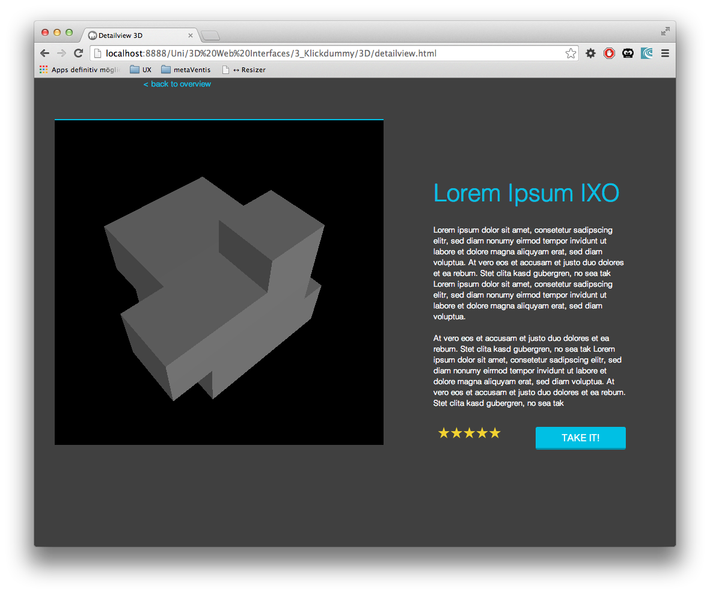Expand the metaVentis bookmarks folder
The width and height of the screenshot is (710, 594).
tap(186, 70)
